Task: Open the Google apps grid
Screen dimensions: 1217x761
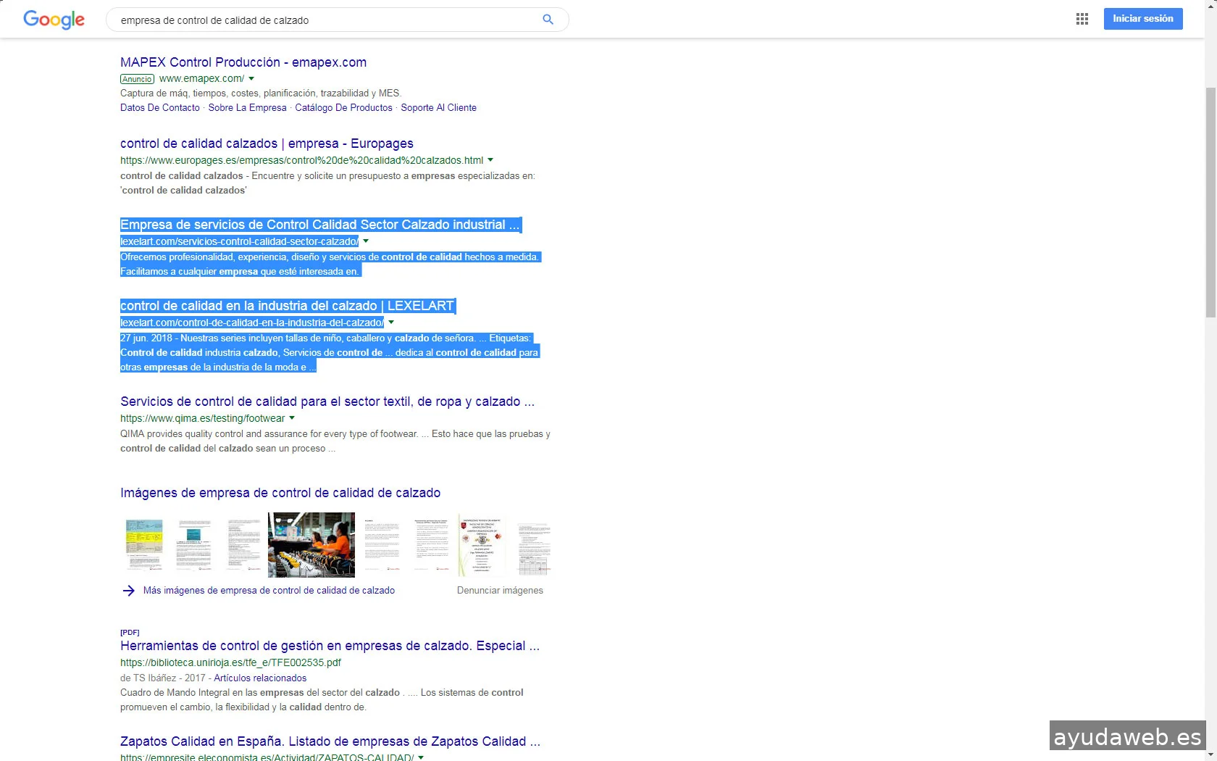Action: pyautogui.click(x=1082, y=19)
